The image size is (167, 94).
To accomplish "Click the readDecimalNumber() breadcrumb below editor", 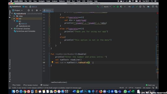I will click(x=59, y=82).
